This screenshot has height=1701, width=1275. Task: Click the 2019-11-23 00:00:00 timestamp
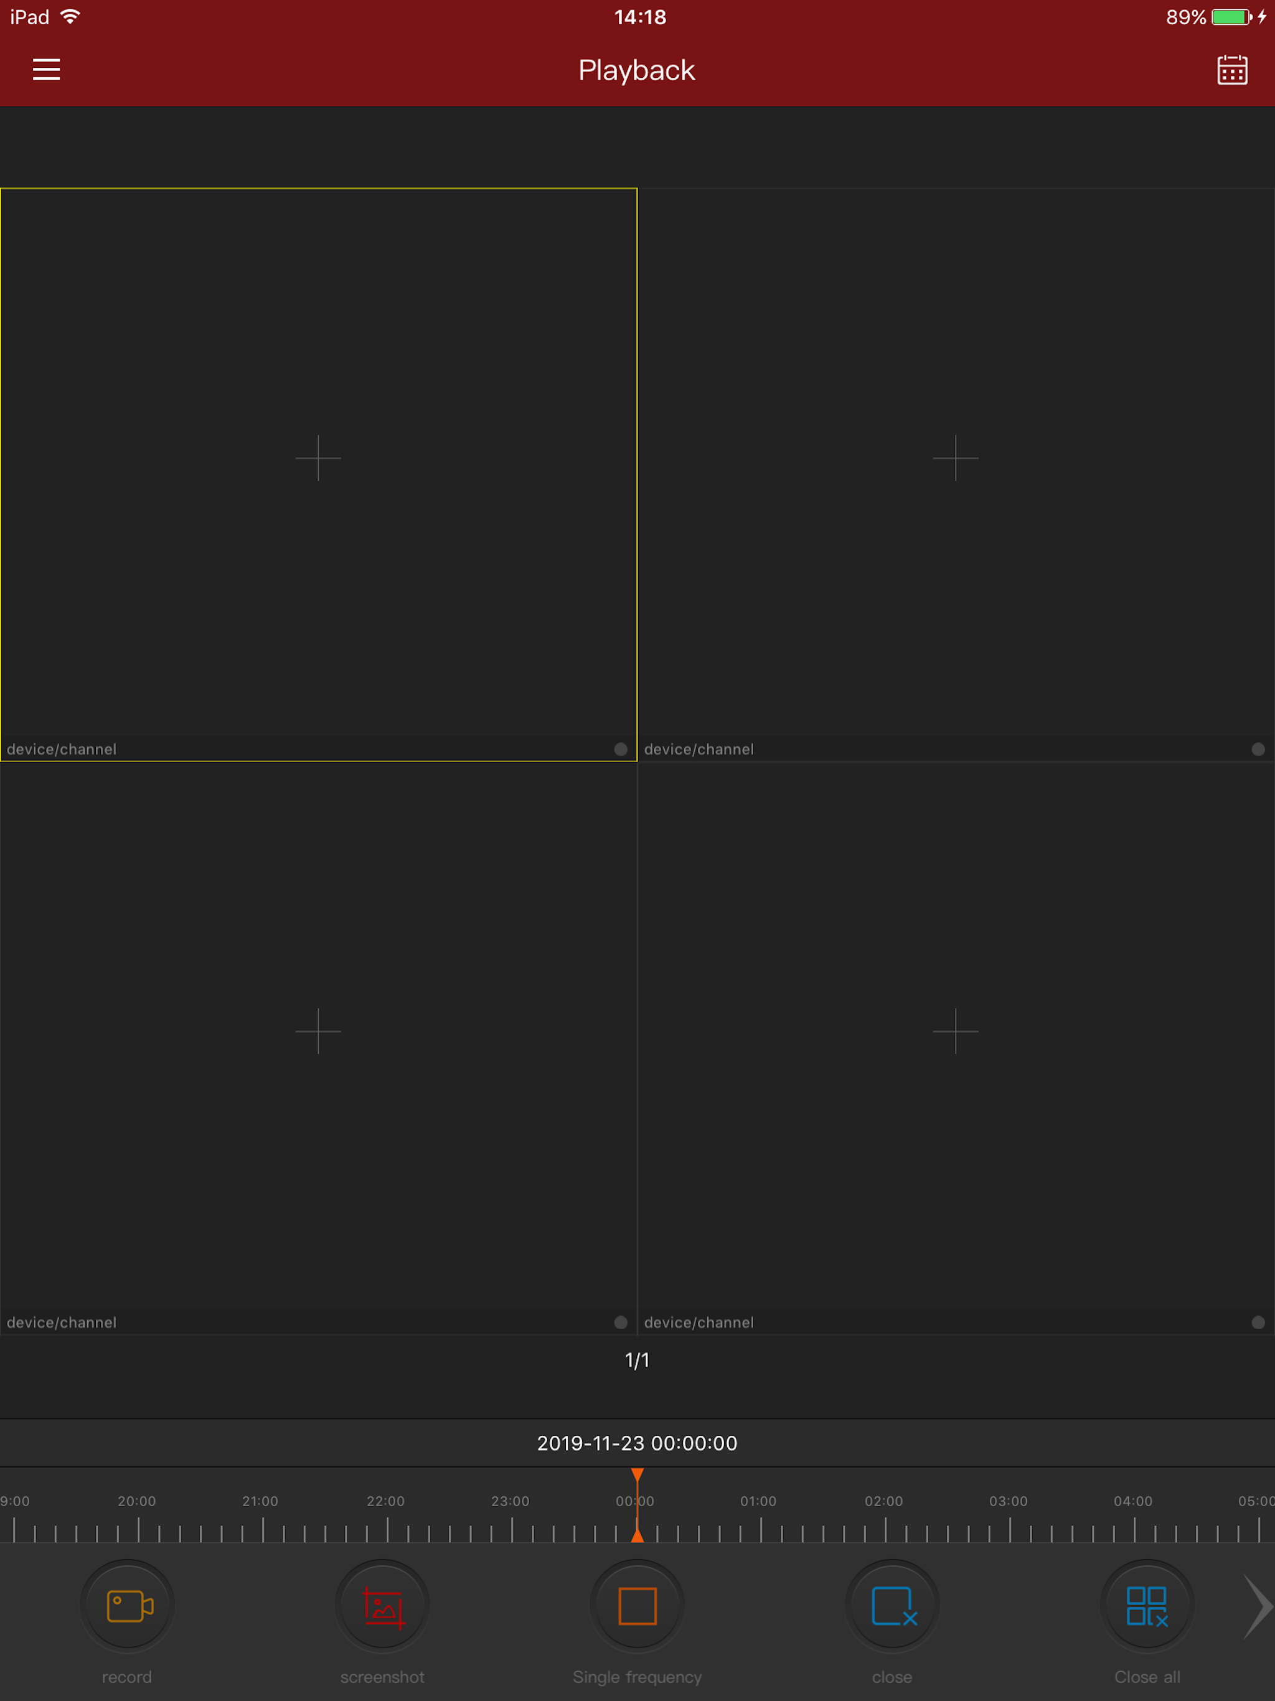pyautogui.click(x=637, y=1443)
